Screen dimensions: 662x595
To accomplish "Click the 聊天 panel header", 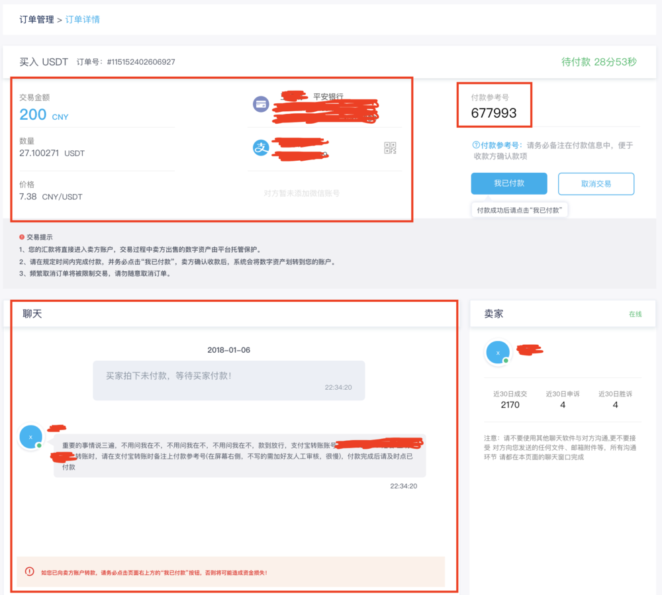I will coord(32,313).
